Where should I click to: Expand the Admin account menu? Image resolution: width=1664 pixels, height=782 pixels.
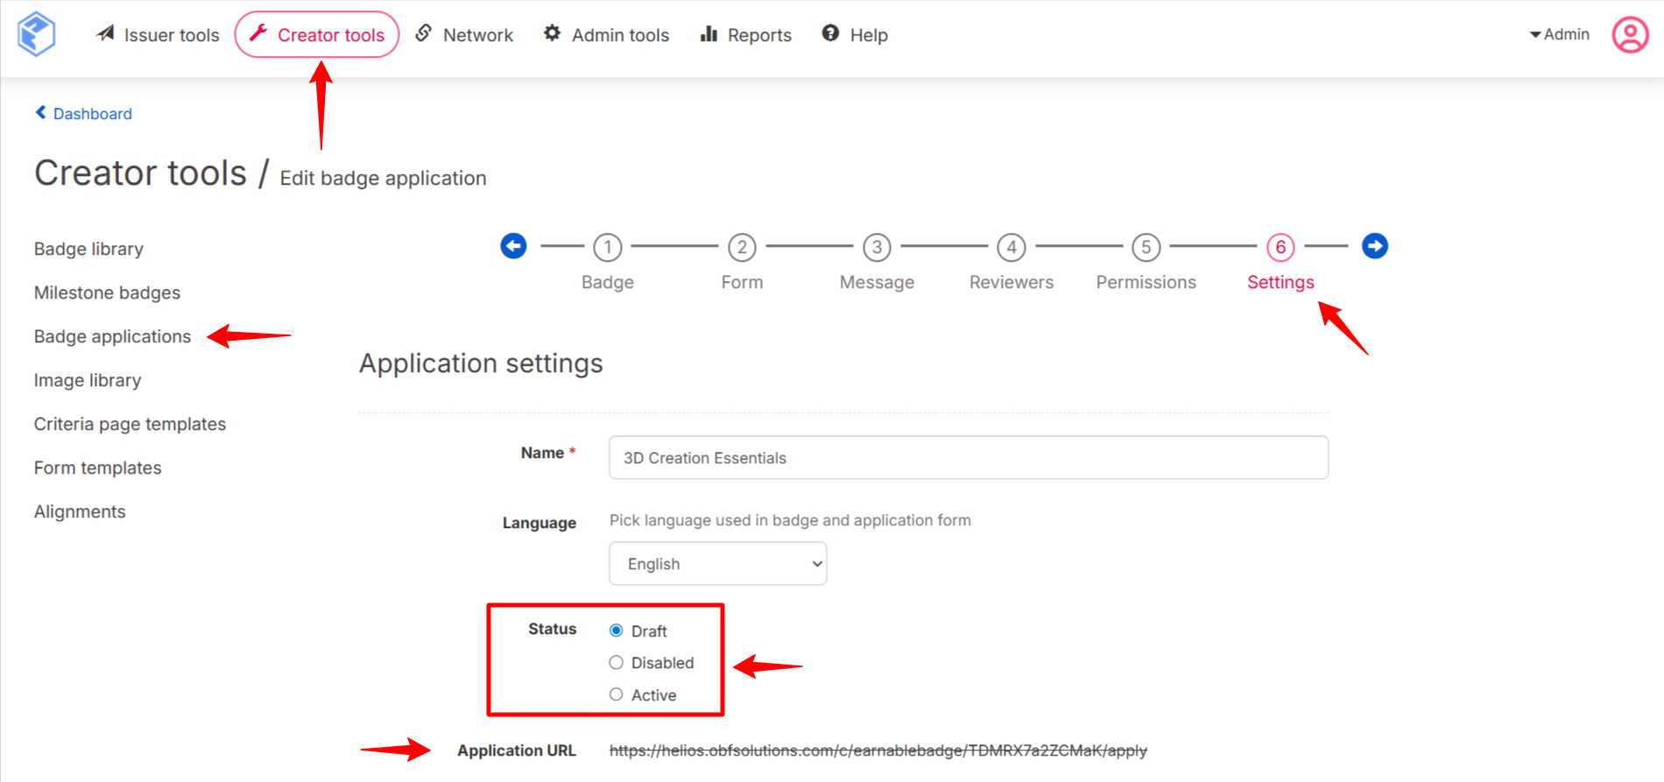[1559, 34]
